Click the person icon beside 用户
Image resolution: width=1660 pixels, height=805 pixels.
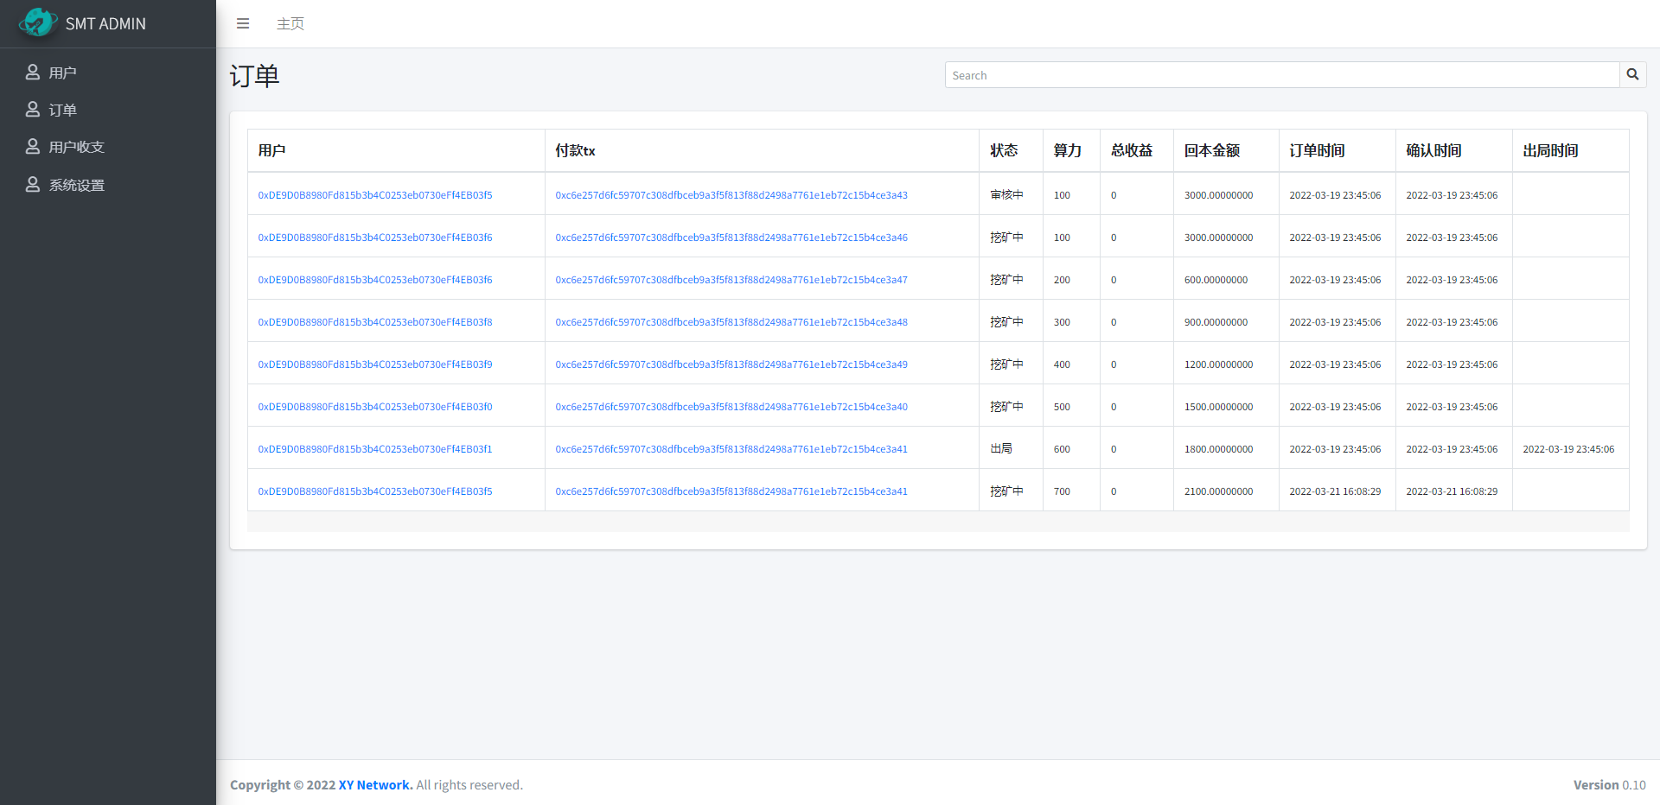tap(33, 73)
